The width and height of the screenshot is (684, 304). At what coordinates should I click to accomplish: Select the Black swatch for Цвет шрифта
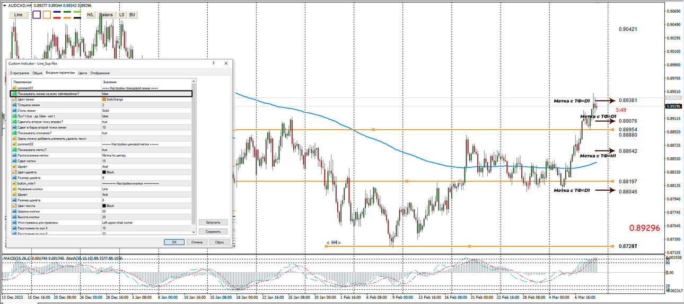click(104, 172)
